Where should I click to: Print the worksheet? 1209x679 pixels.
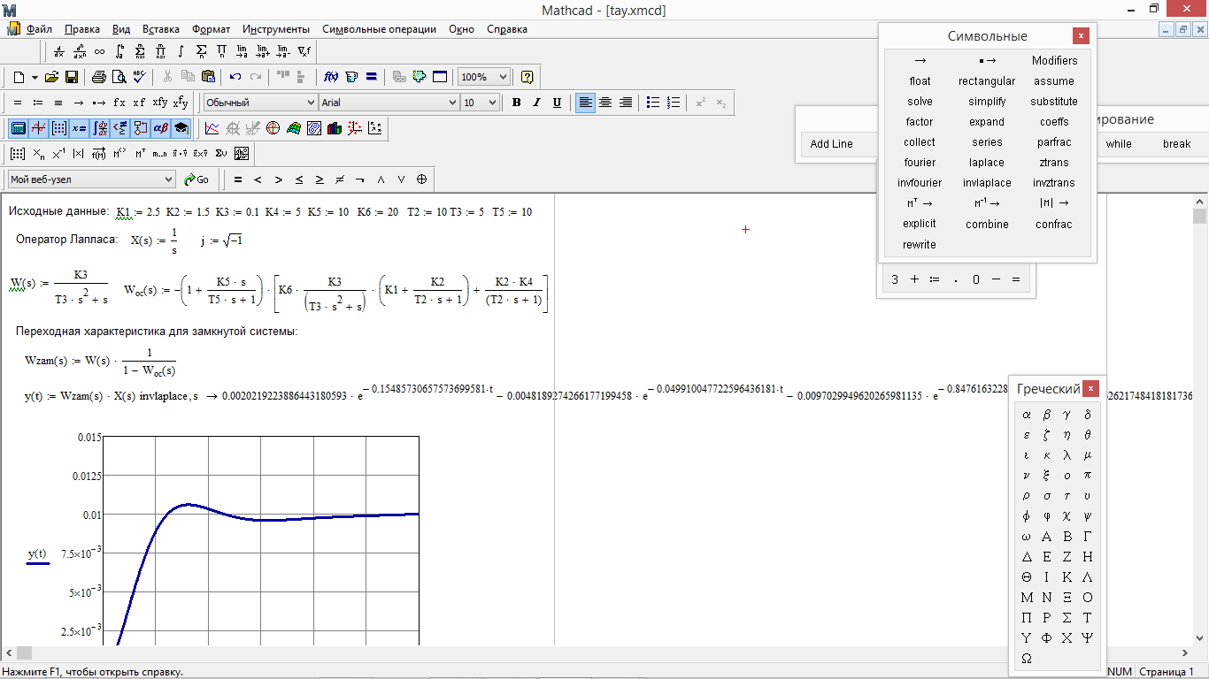[99, 77]
